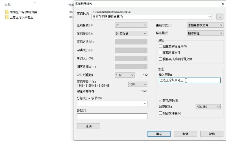The height and width of the screenshot is (141, 226).
Task: Expand the 压缩等级 dropdown
Action: tap(131, 34)
